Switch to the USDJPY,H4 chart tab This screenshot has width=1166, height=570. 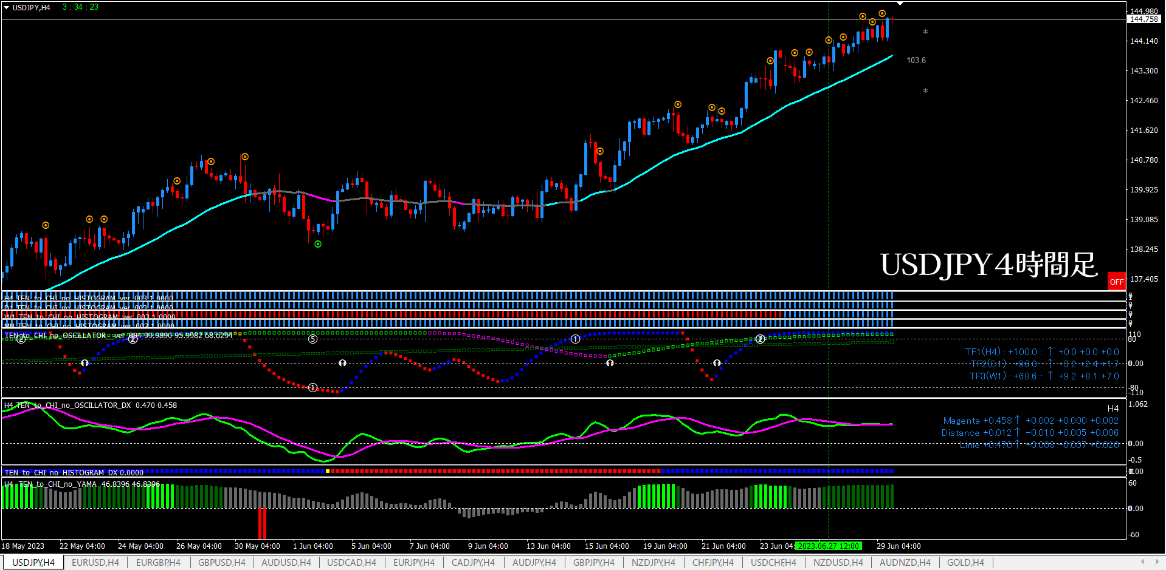click(33, 563)
